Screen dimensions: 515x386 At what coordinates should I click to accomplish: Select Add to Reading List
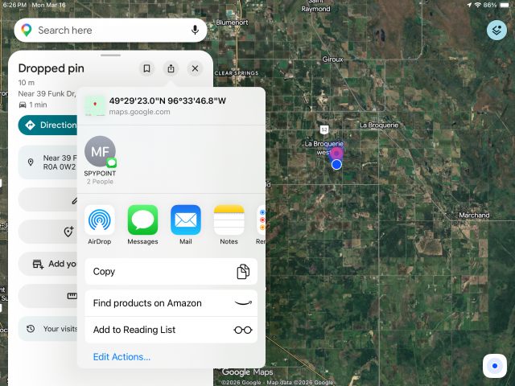pos(171,330)
